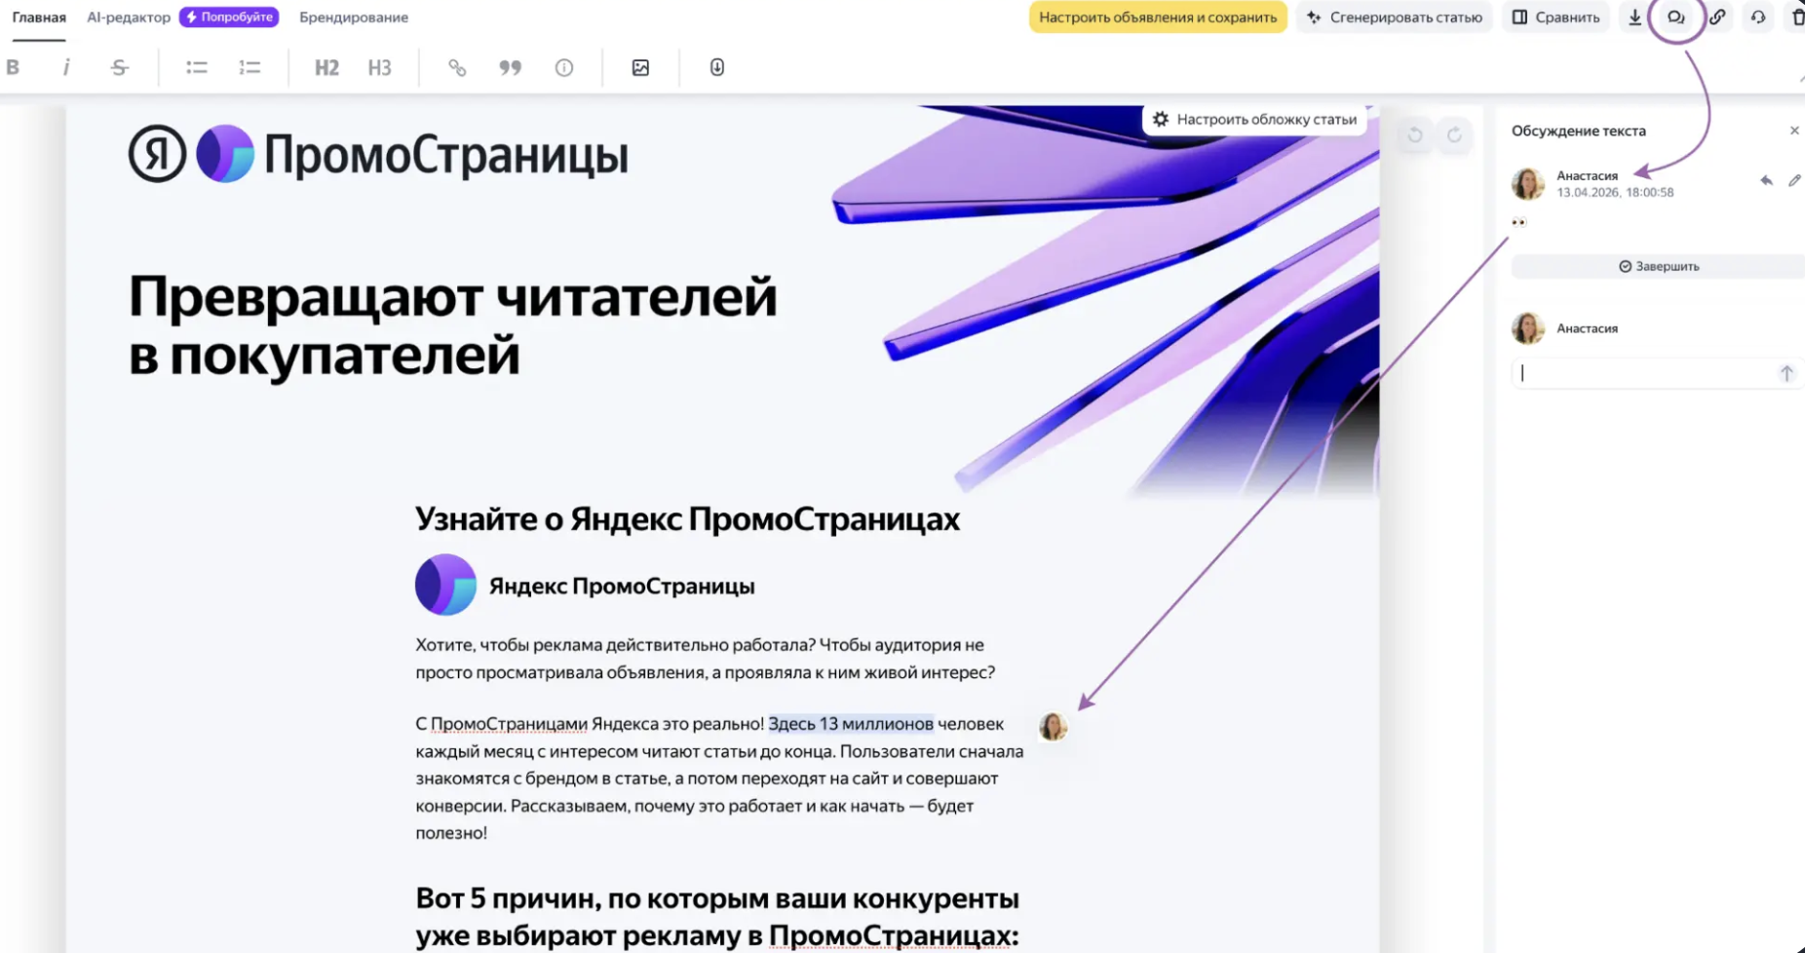
Task: Click the download icon in the top bar
Action: tap(1634, 18)
